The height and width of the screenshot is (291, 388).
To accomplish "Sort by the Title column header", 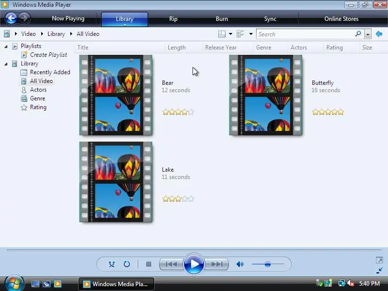I will (119, 48).
